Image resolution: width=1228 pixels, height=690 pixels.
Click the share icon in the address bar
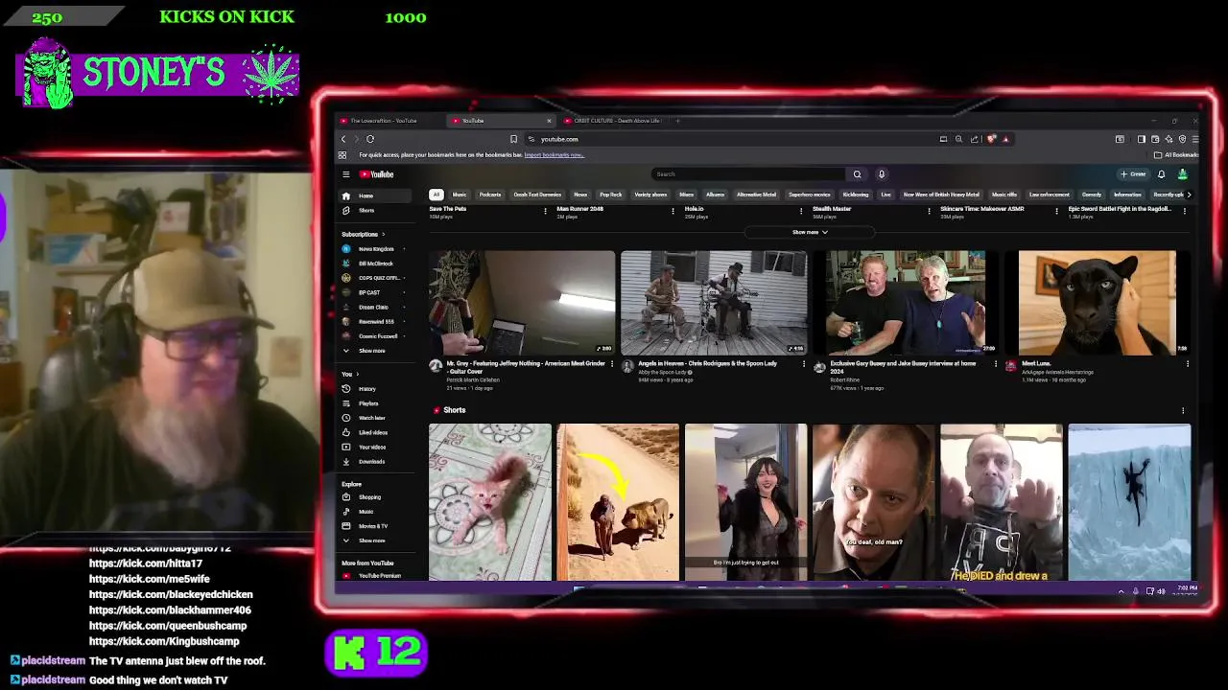[x=975, y=139]
